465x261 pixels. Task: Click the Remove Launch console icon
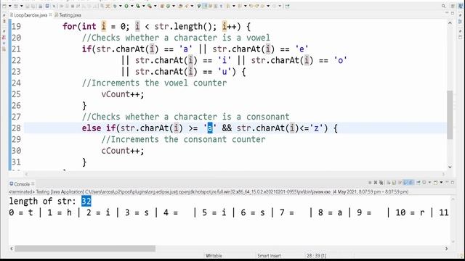click(376, 183)
